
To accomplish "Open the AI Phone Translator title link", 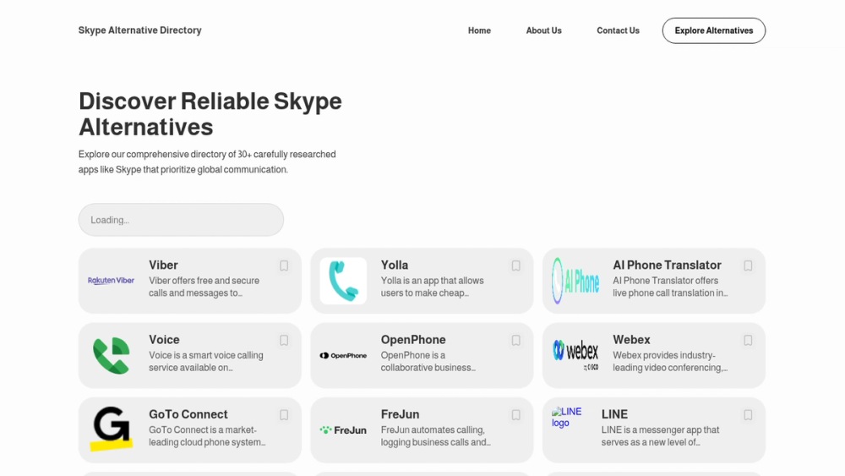I will 667,265.
